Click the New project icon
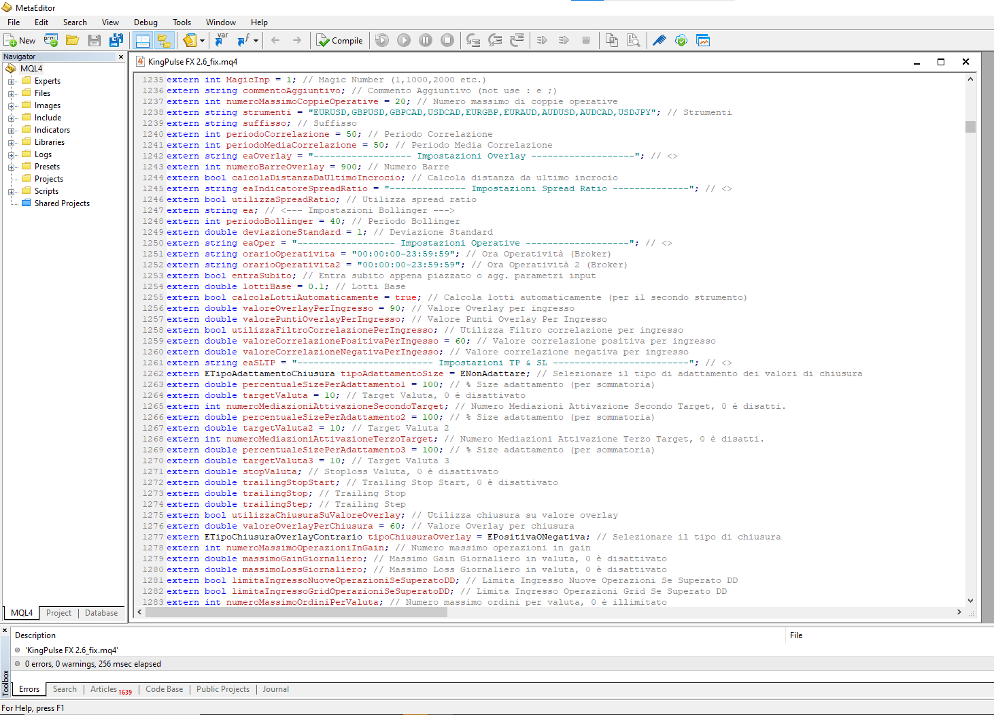This screenshot has height=715, width=994. tap(51, 41)
